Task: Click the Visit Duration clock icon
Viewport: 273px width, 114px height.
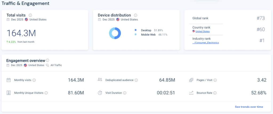Action: click(100, 93)
